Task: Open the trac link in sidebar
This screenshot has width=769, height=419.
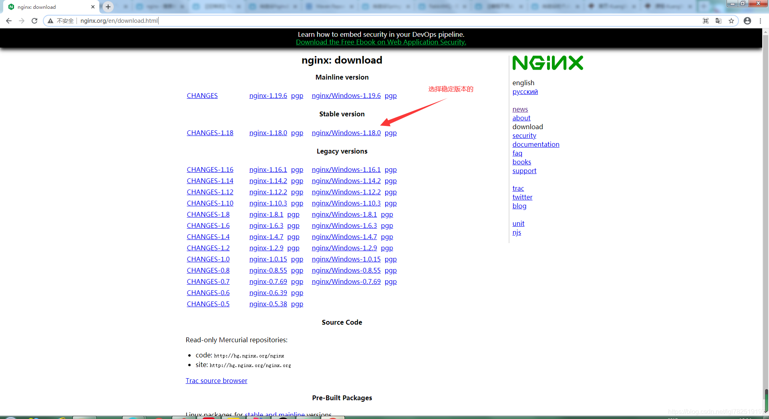Action: [518, 188]
